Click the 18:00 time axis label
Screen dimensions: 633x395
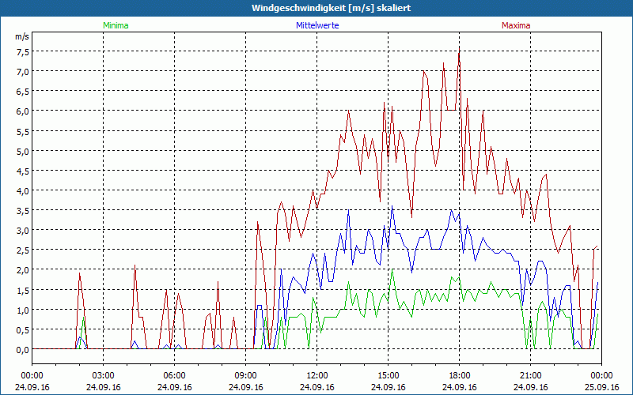[460, 376]
